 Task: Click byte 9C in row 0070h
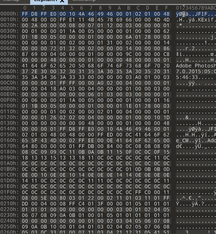pyautogui.click(x=128, y=54)
